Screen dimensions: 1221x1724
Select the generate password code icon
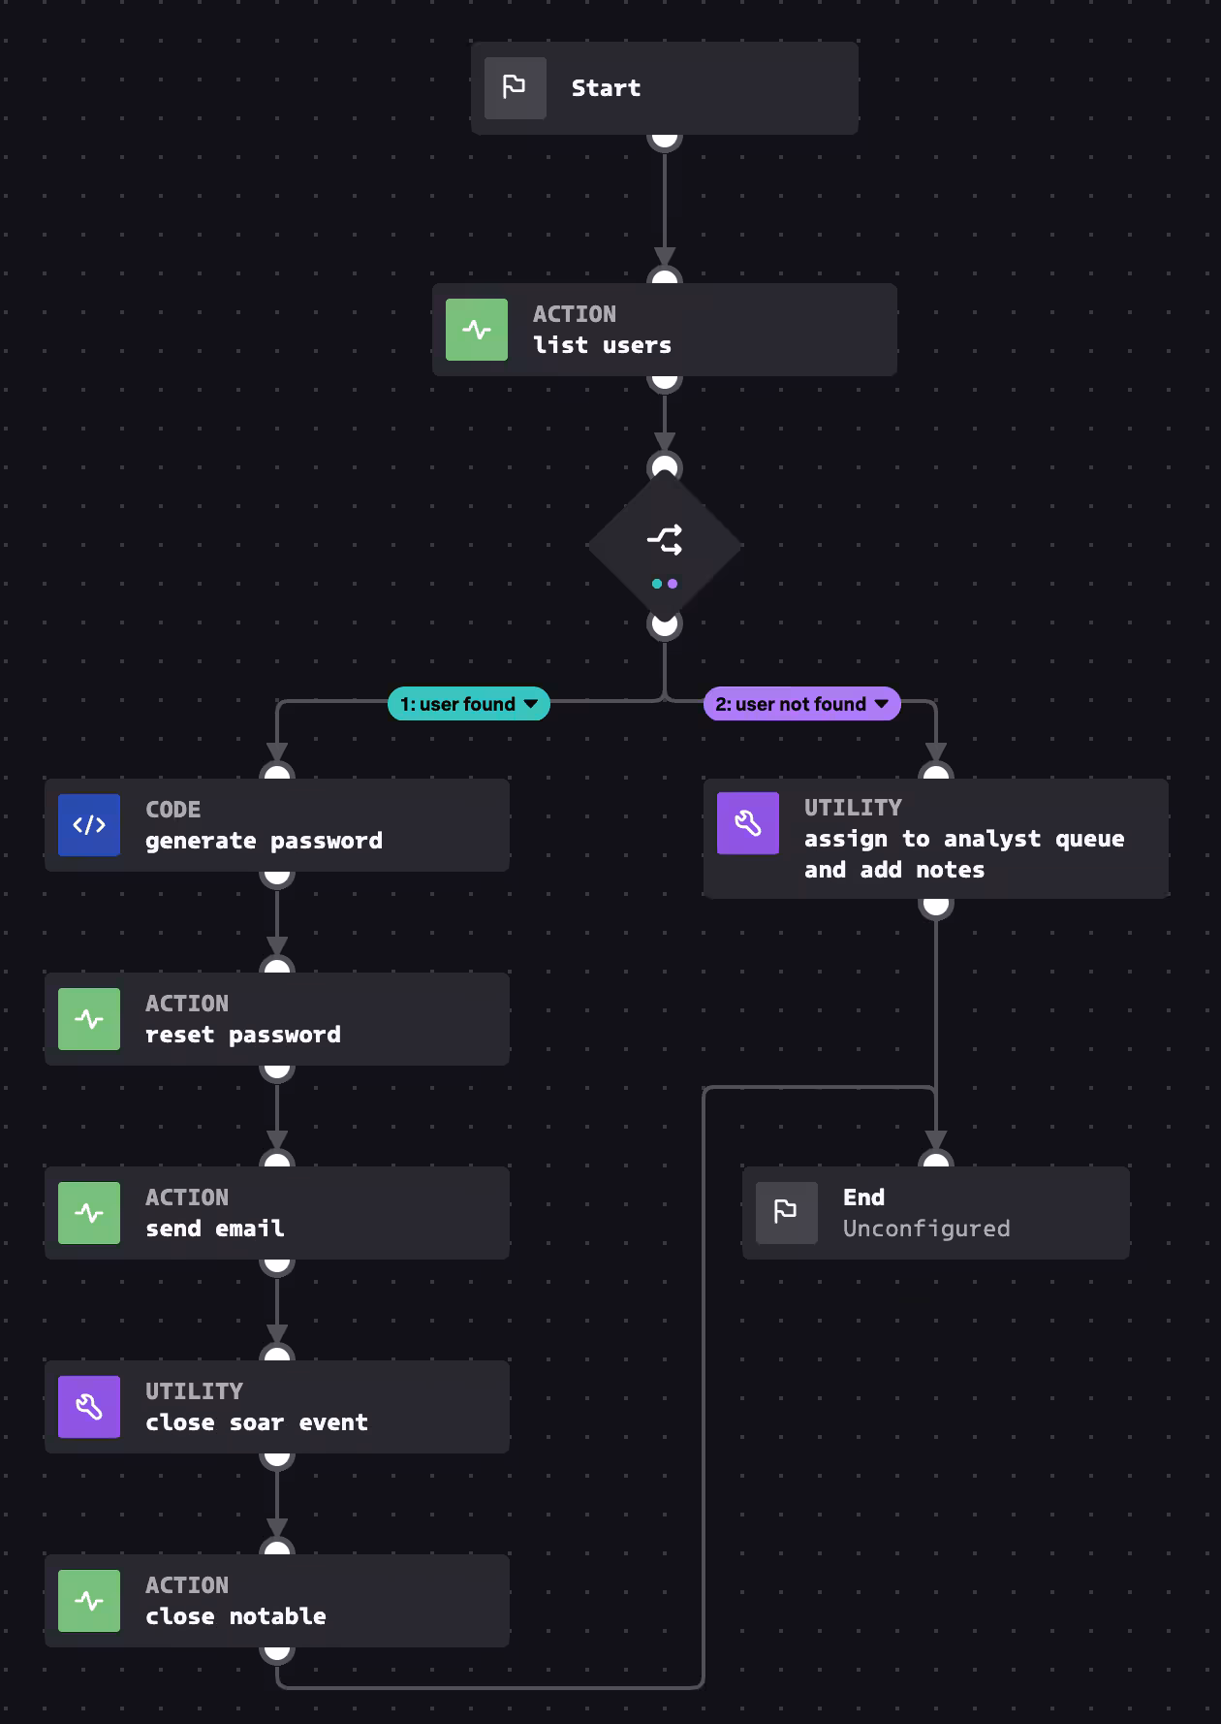pos(89,825)
